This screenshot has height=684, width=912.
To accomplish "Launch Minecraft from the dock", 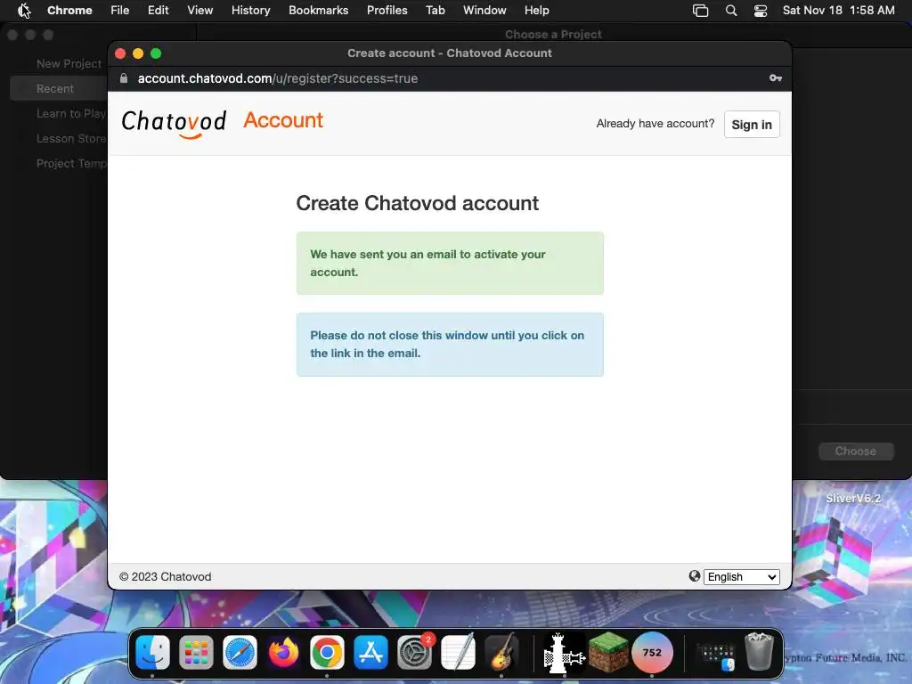I will pos(608,652).
